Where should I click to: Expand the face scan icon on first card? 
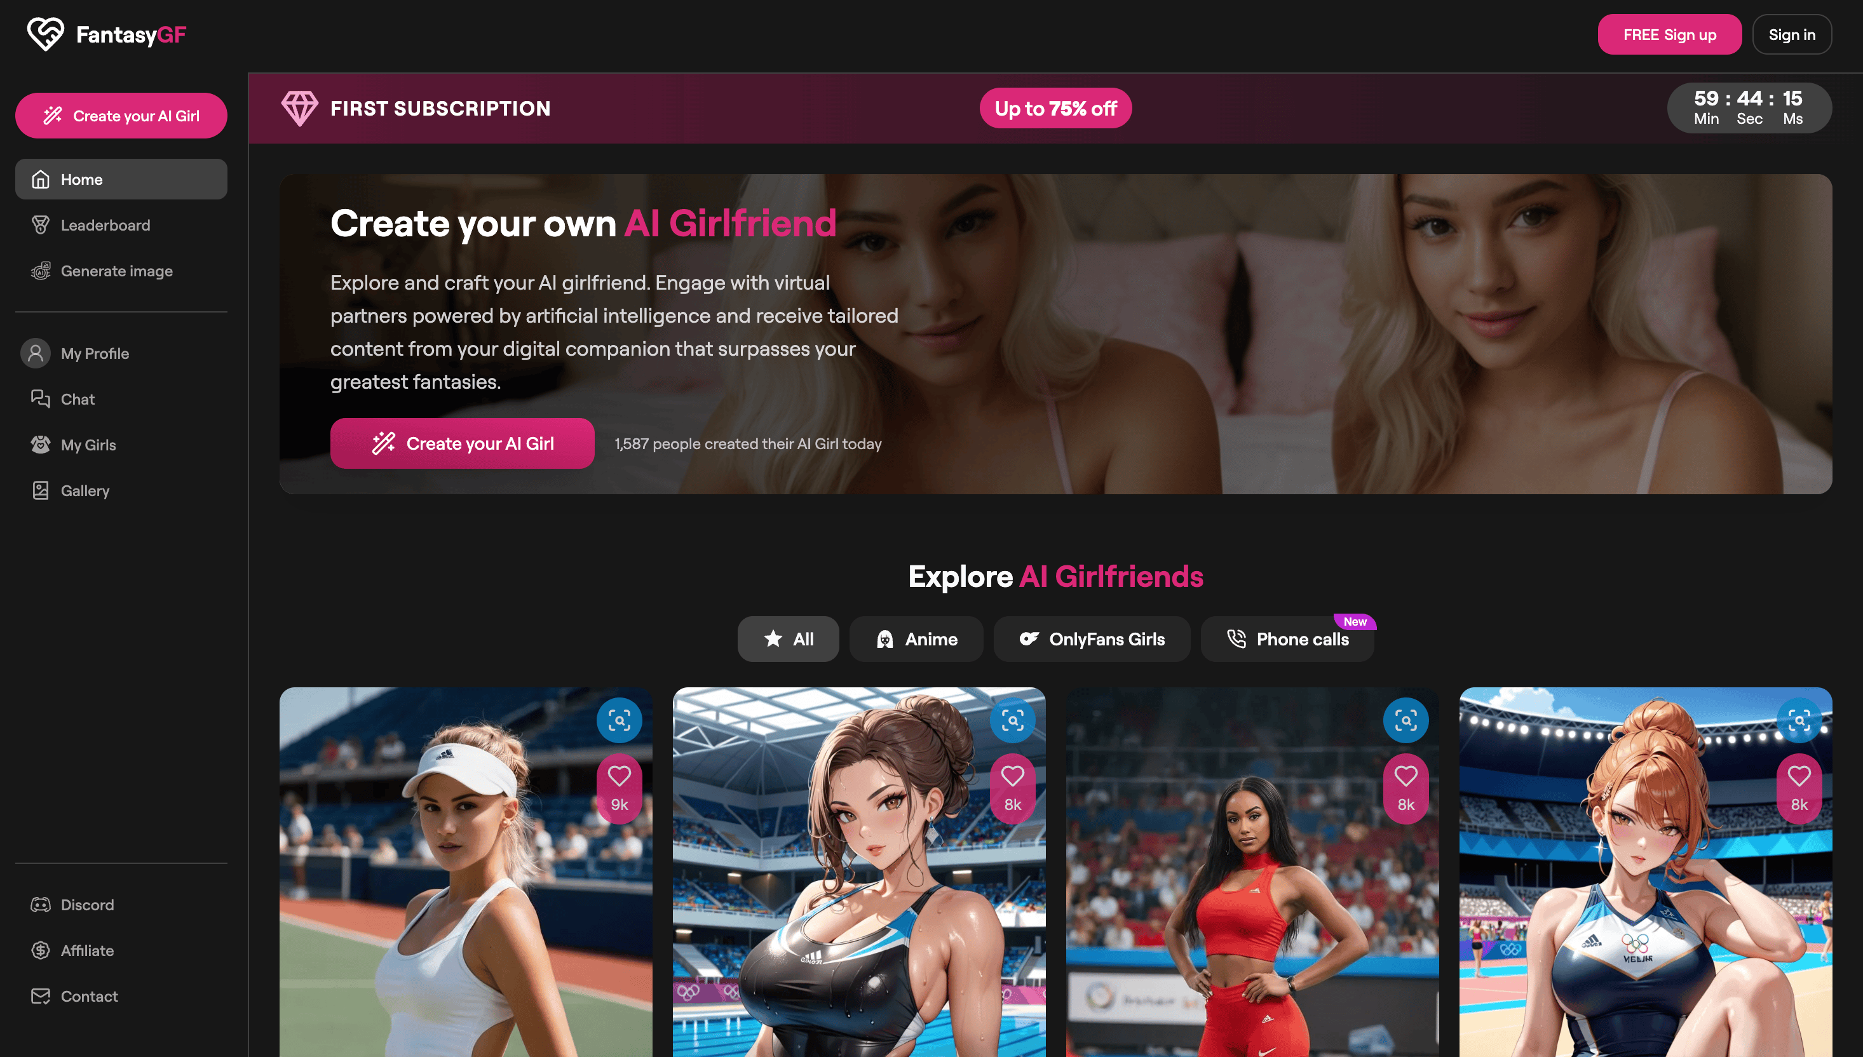[x=618, y=720]
